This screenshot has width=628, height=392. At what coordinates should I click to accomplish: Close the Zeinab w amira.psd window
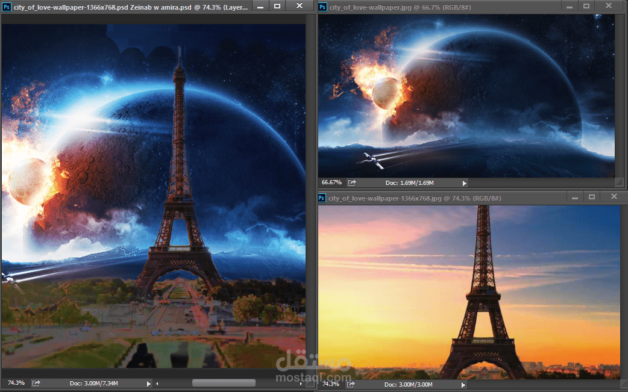(x=300, y=5)
